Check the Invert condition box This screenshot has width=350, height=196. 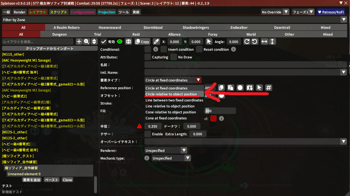pyautogui.click(x=164, y=49)
